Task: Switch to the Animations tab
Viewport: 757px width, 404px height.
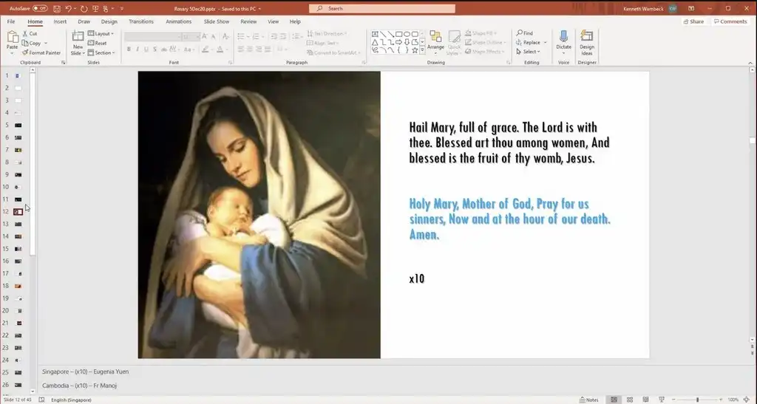Action: (x=179, y=21)
